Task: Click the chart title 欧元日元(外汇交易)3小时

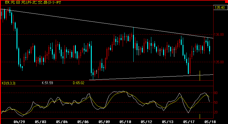Action: [x=33, y=2]
